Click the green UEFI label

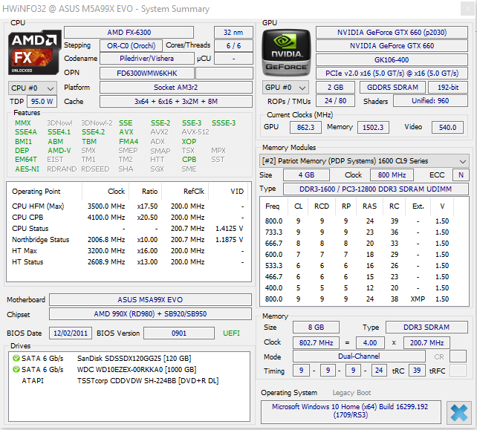pyautogui.click(x=231, y=333)
